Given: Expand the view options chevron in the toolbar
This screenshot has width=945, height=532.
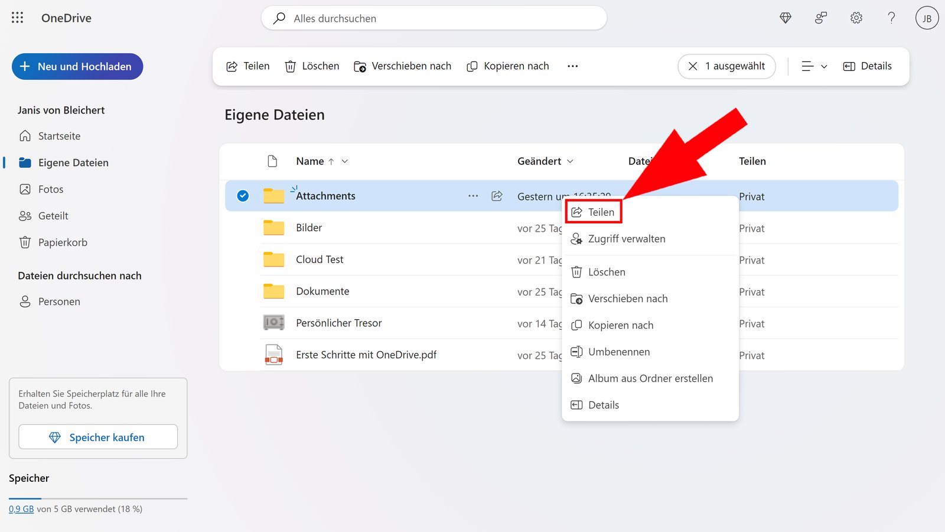Looking at the screenshot, I should pyautogui.click(x=823, y=66).
